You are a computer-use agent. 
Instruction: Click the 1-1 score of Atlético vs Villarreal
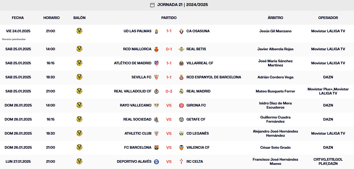[x=169, y=63]
